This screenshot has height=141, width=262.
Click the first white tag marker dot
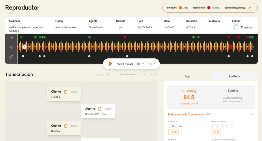pyautogui.click(x=23, y=56)
